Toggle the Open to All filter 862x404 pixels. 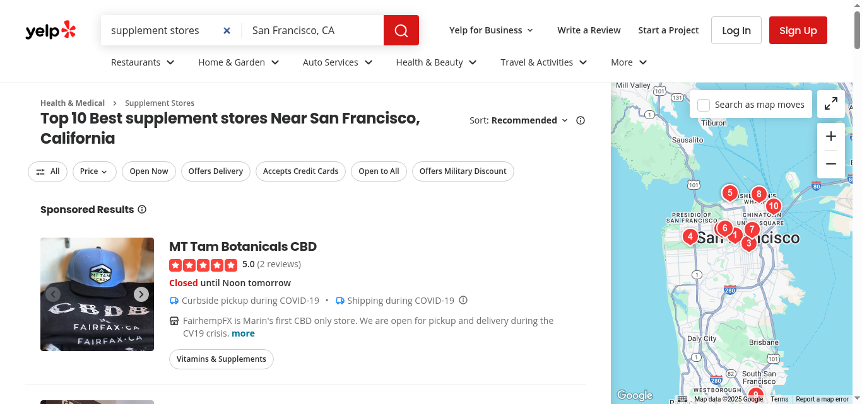point(379,171)
